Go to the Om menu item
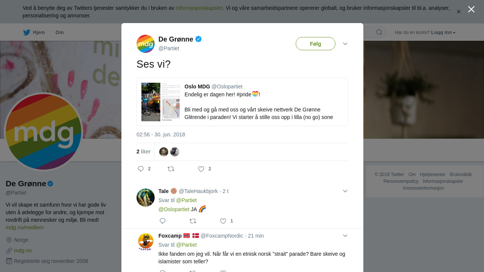 coord(59,32)
